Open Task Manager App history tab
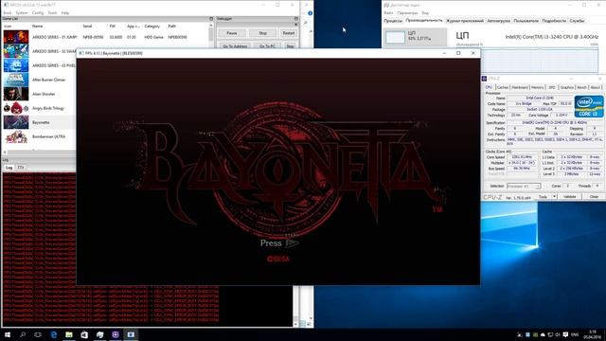 [x=465, y=21]
